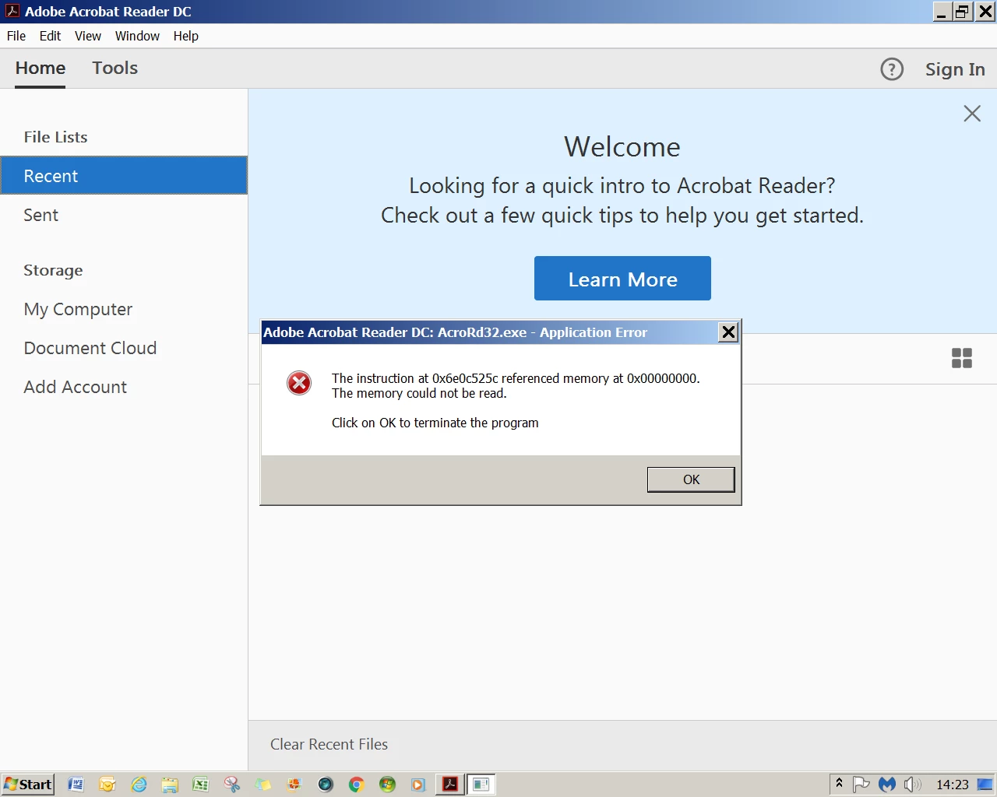Dismiss the Welcome banner with X
997x797 pixels.
972,114
